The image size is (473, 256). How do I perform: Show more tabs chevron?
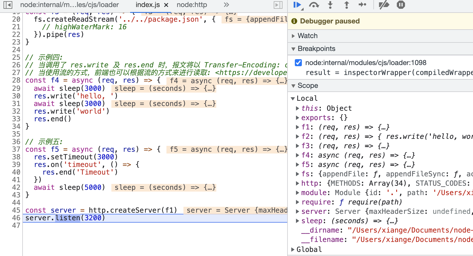click(x=226, y=5)
